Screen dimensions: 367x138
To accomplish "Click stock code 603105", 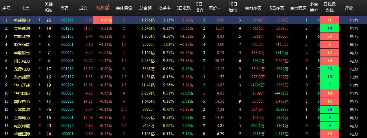I will coord(67,37).
